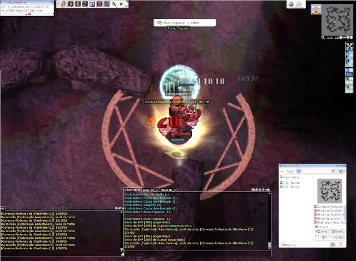This screenshot has width=356, height=261.
Task: Expand the hotkey bar with its small arrow
Action: pyautogui.click(x=126, y=6)
